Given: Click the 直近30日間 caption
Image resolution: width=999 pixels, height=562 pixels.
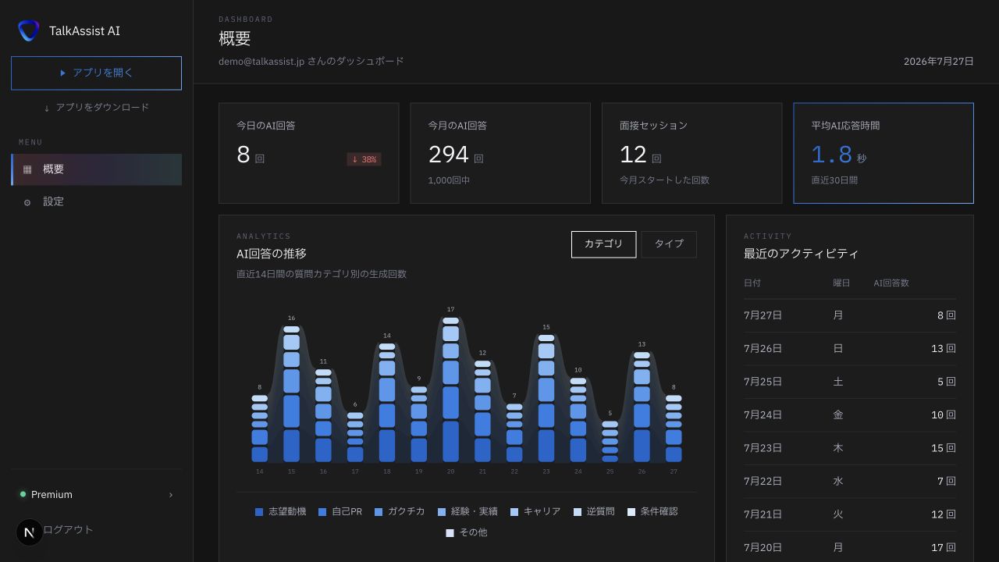Looking at the screenshot, I should pyautogui.click(x=834, y=180).
